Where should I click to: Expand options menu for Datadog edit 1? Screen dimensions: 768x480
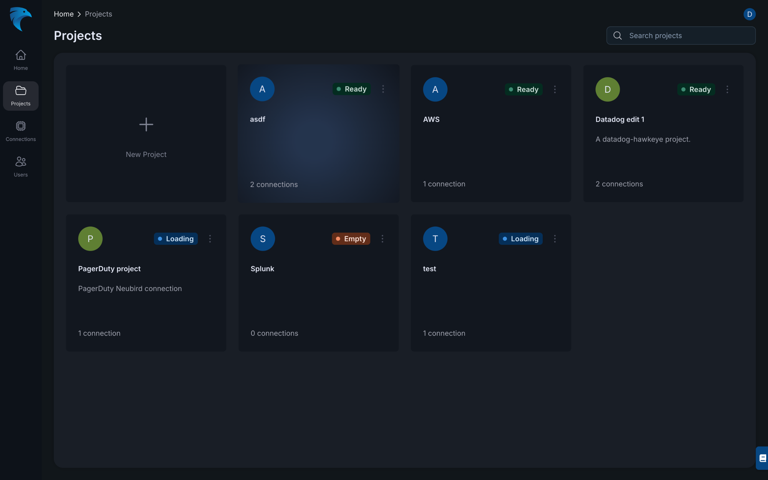pyautogui.click(x=727, y=89)
